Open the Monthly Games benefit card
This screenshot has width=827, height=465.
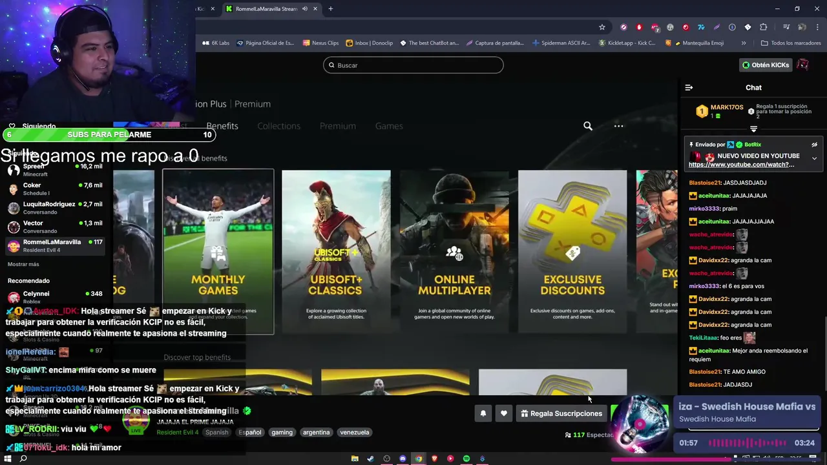tap(218, 252)
